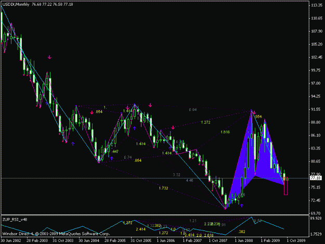
Task: Select the ZUP_RSI_v48 indicator label
Action: point(15,220)
